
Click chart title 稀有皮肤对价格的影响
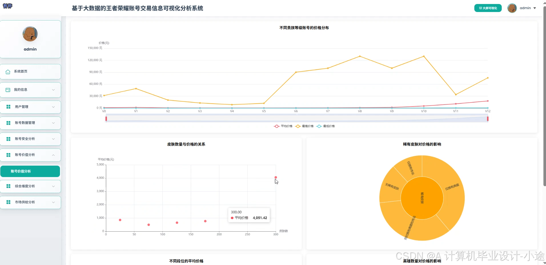pyautogui.click(x=422, y=144)
